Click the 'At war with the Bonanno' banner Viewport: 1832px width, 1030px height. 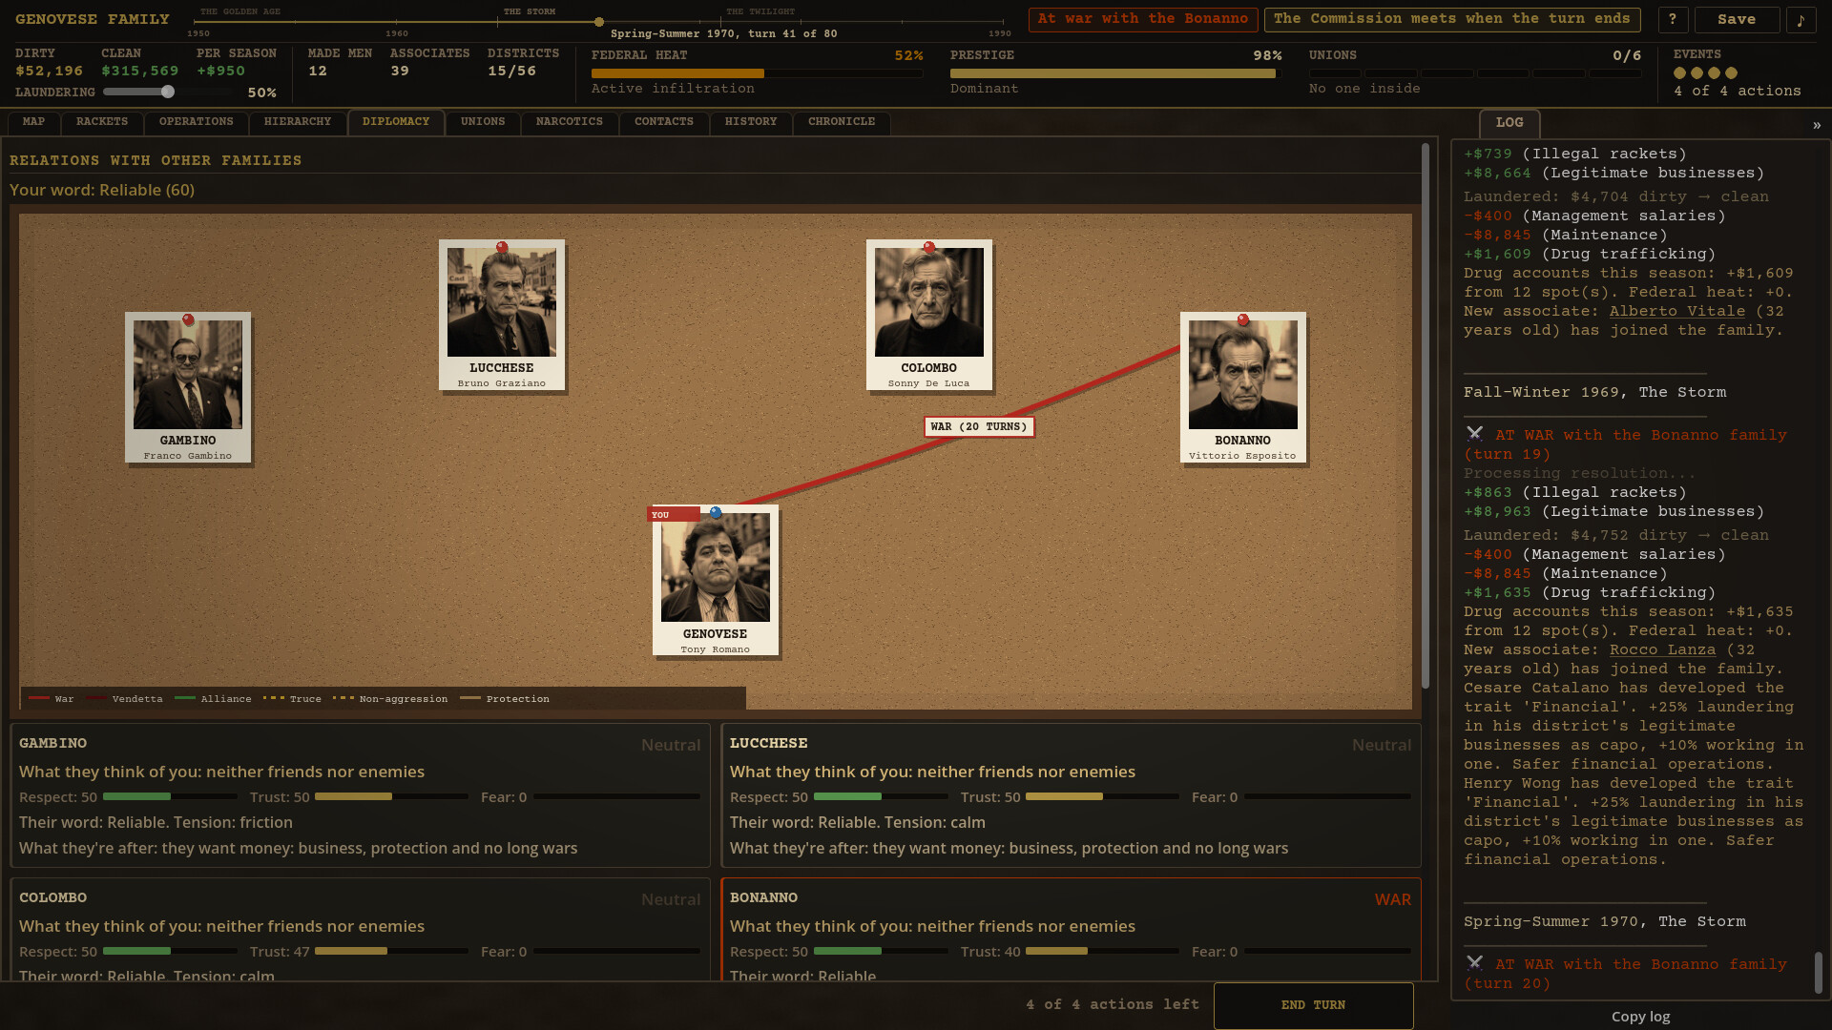pos(1143,19)
